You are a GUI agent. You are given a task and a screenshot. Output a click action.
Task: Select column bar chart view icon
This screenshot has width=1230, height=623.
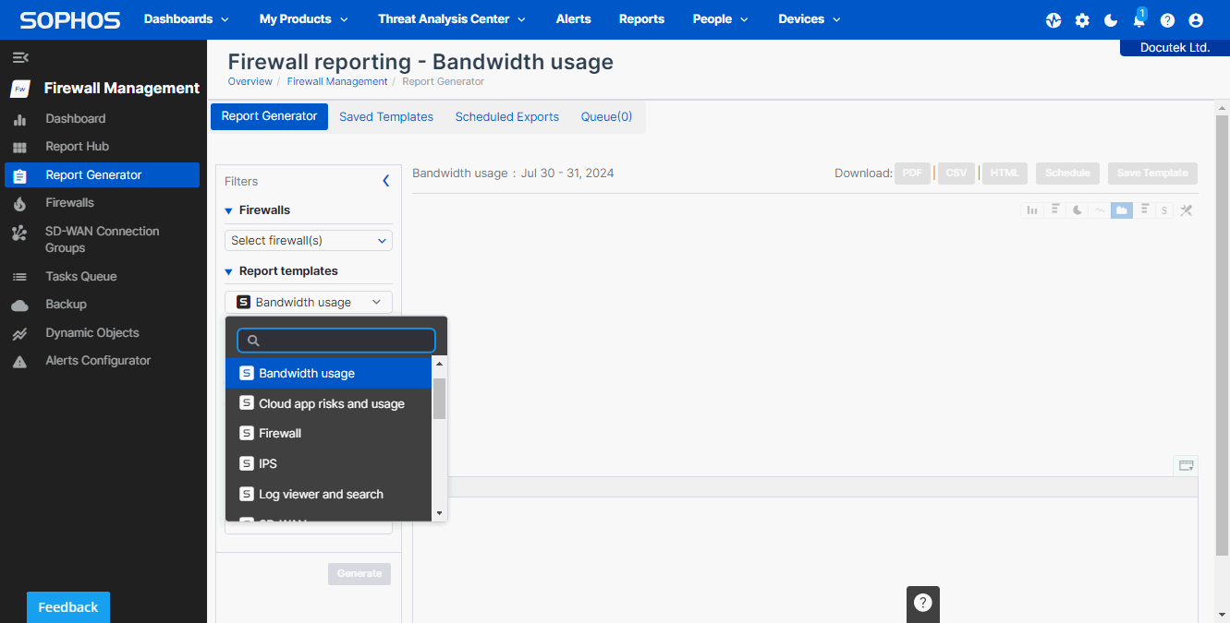point(1032,210)
